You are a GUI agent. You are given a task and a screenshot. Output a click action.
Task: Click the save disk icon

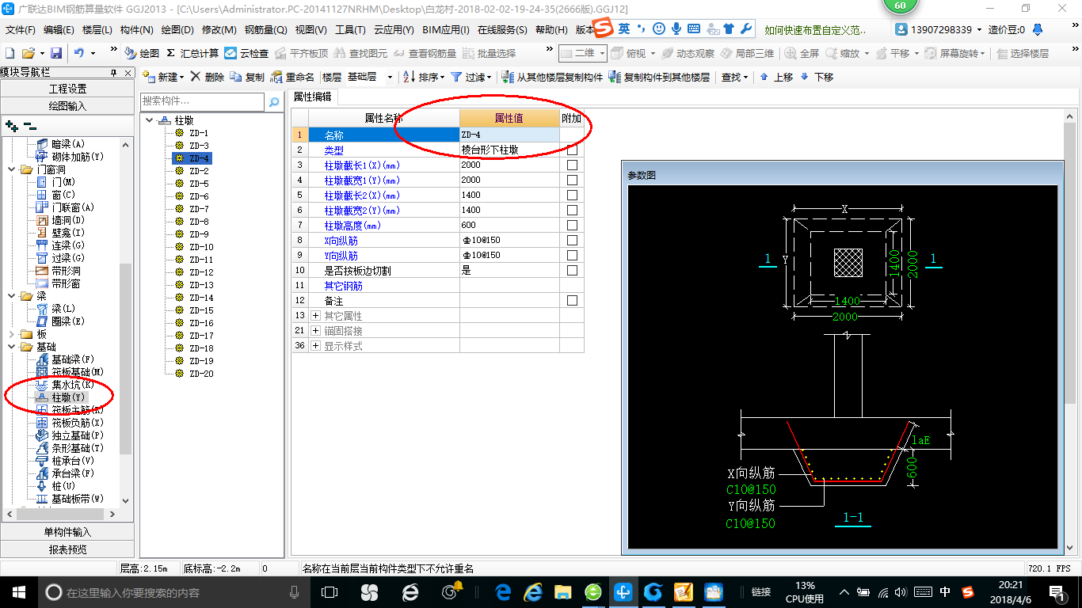click(x=56, y=53)
